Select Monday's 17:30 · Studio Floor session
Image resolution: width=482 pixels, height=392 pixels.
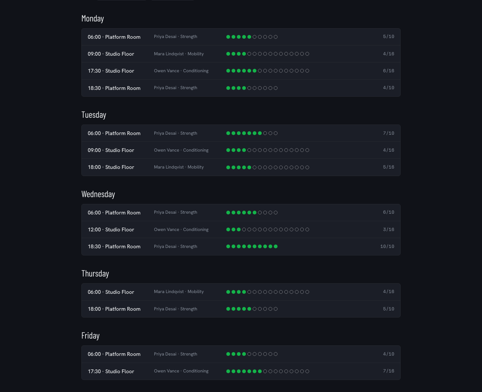tap(241, 71)
